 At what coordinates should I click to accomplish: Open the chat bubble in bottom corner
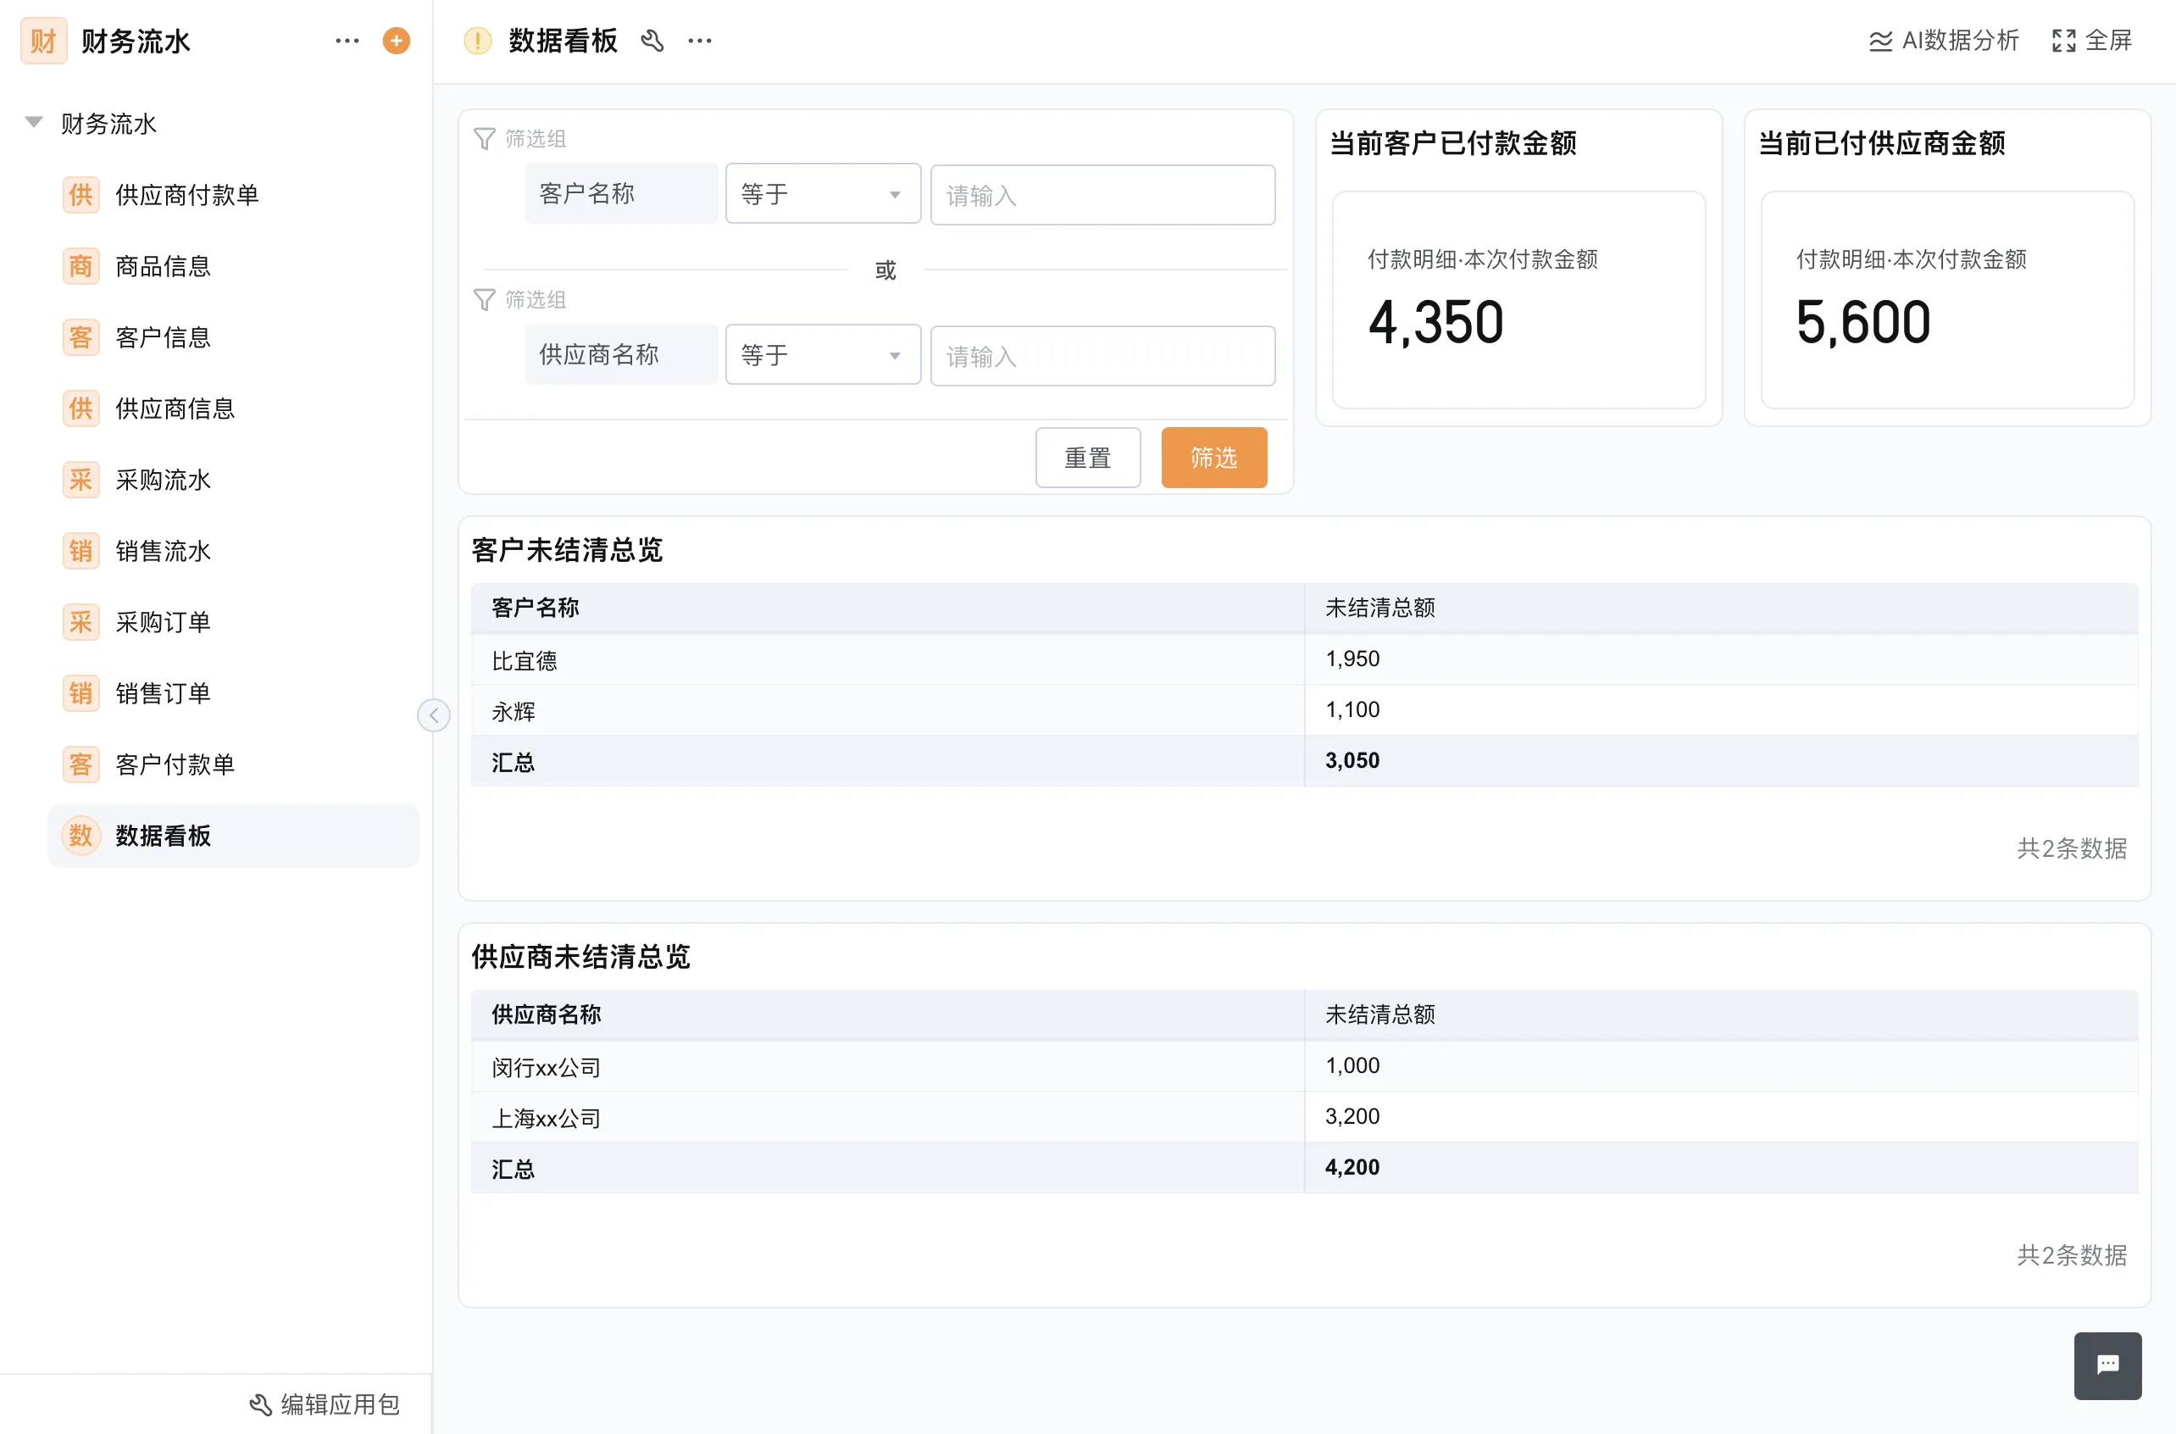tap(2107, 1365)
